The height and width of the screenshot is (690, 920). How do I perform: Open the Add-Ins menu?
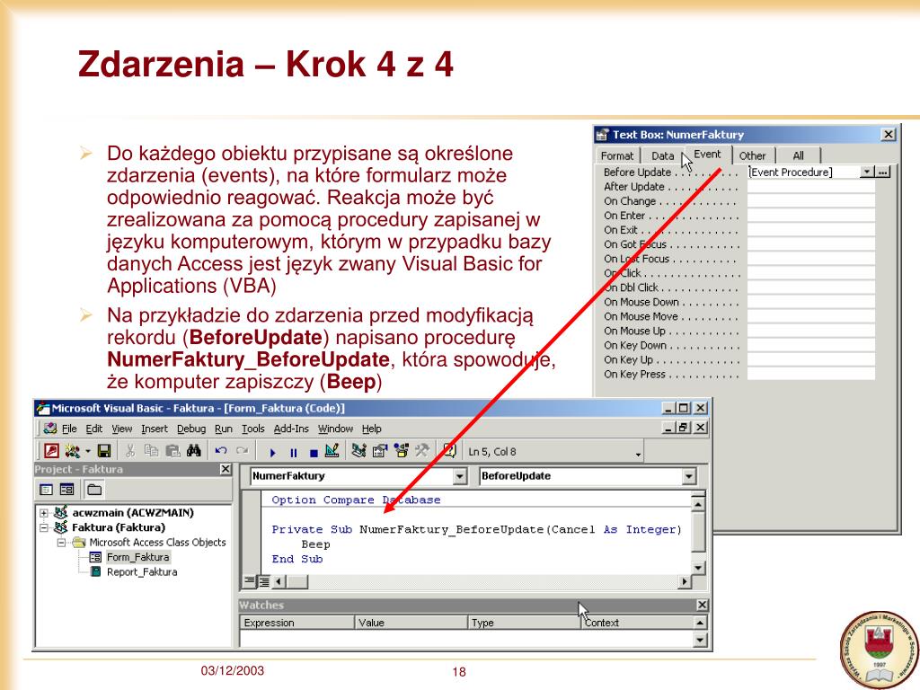point(291,429)
